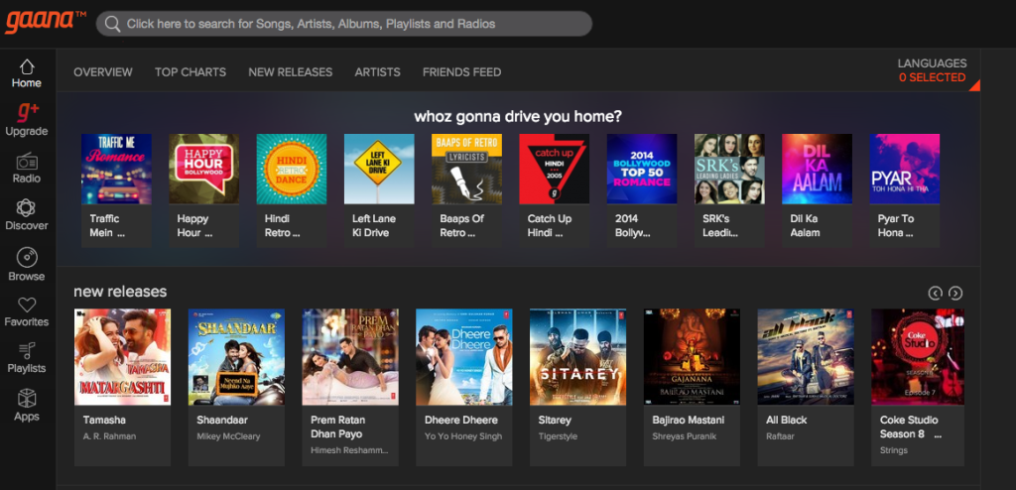Open the Bajirao Mastani album cover

(x=692, y=357)
